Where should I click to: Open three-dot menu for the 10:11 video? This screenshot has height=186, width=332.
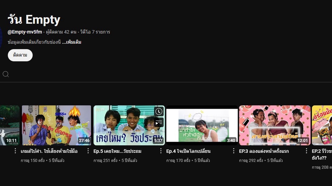pos(15,151)
